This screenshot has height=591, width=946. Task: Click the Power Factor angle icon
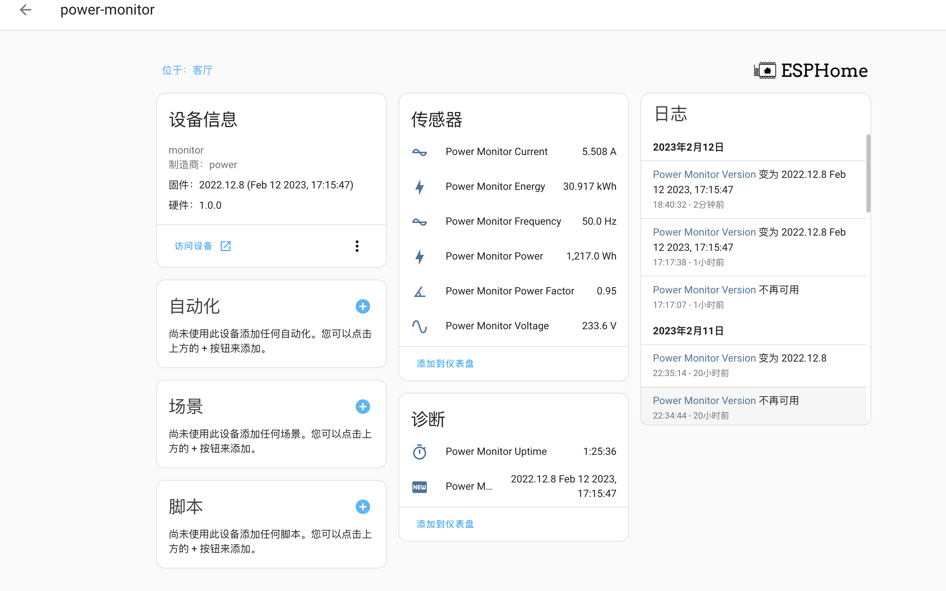419,291
